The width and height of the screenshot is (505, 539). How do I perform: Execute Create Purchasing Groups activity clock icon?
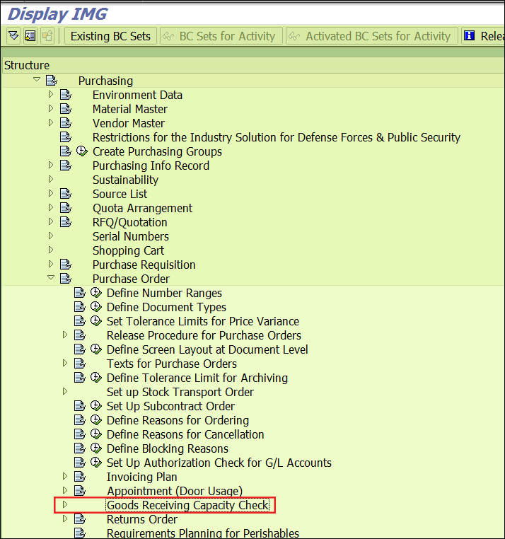pyautogui.click(x=82, y=151)
